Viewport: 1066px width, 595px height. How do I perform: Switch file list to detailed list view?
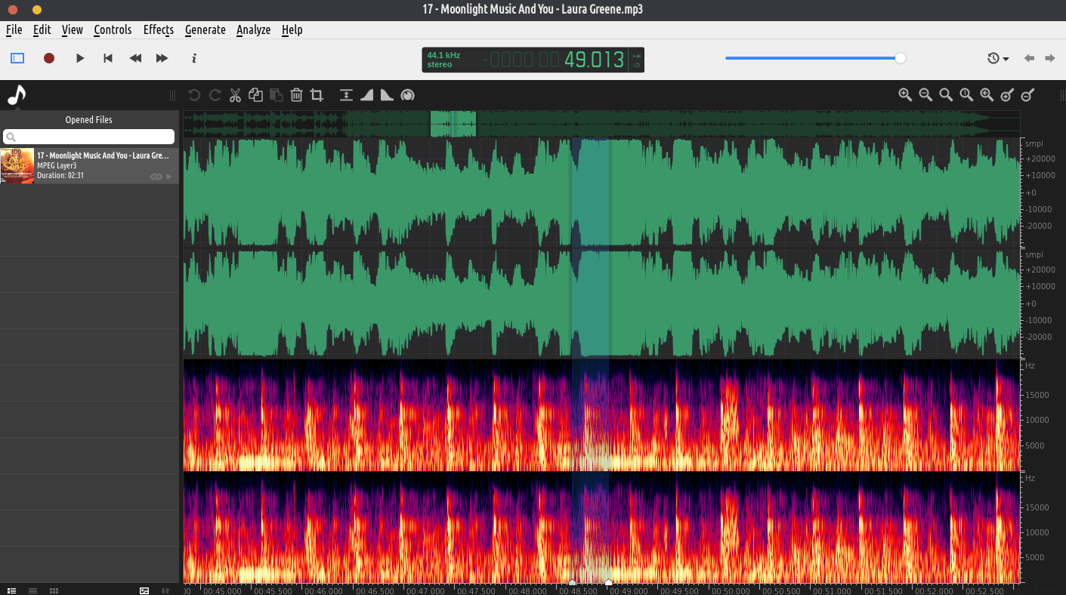tap(12, 590)
